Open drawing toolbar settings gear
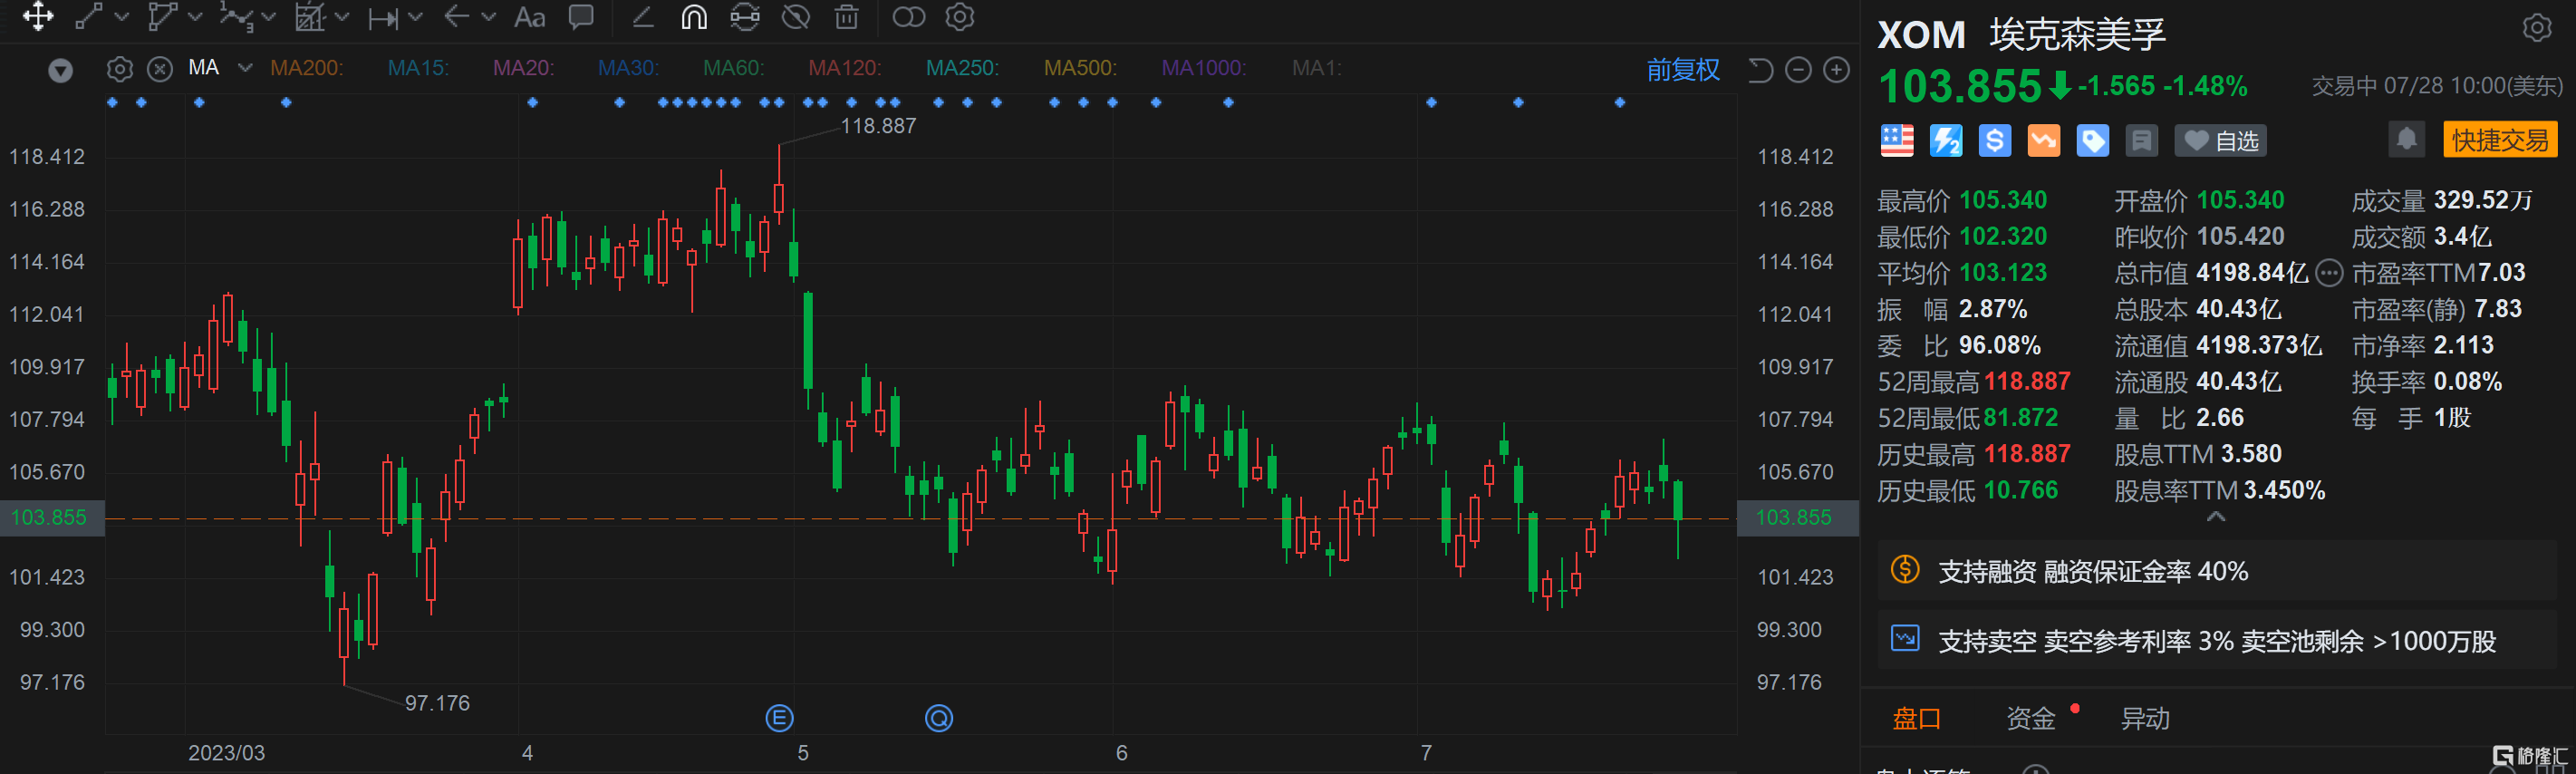 [x=960, y=17]
